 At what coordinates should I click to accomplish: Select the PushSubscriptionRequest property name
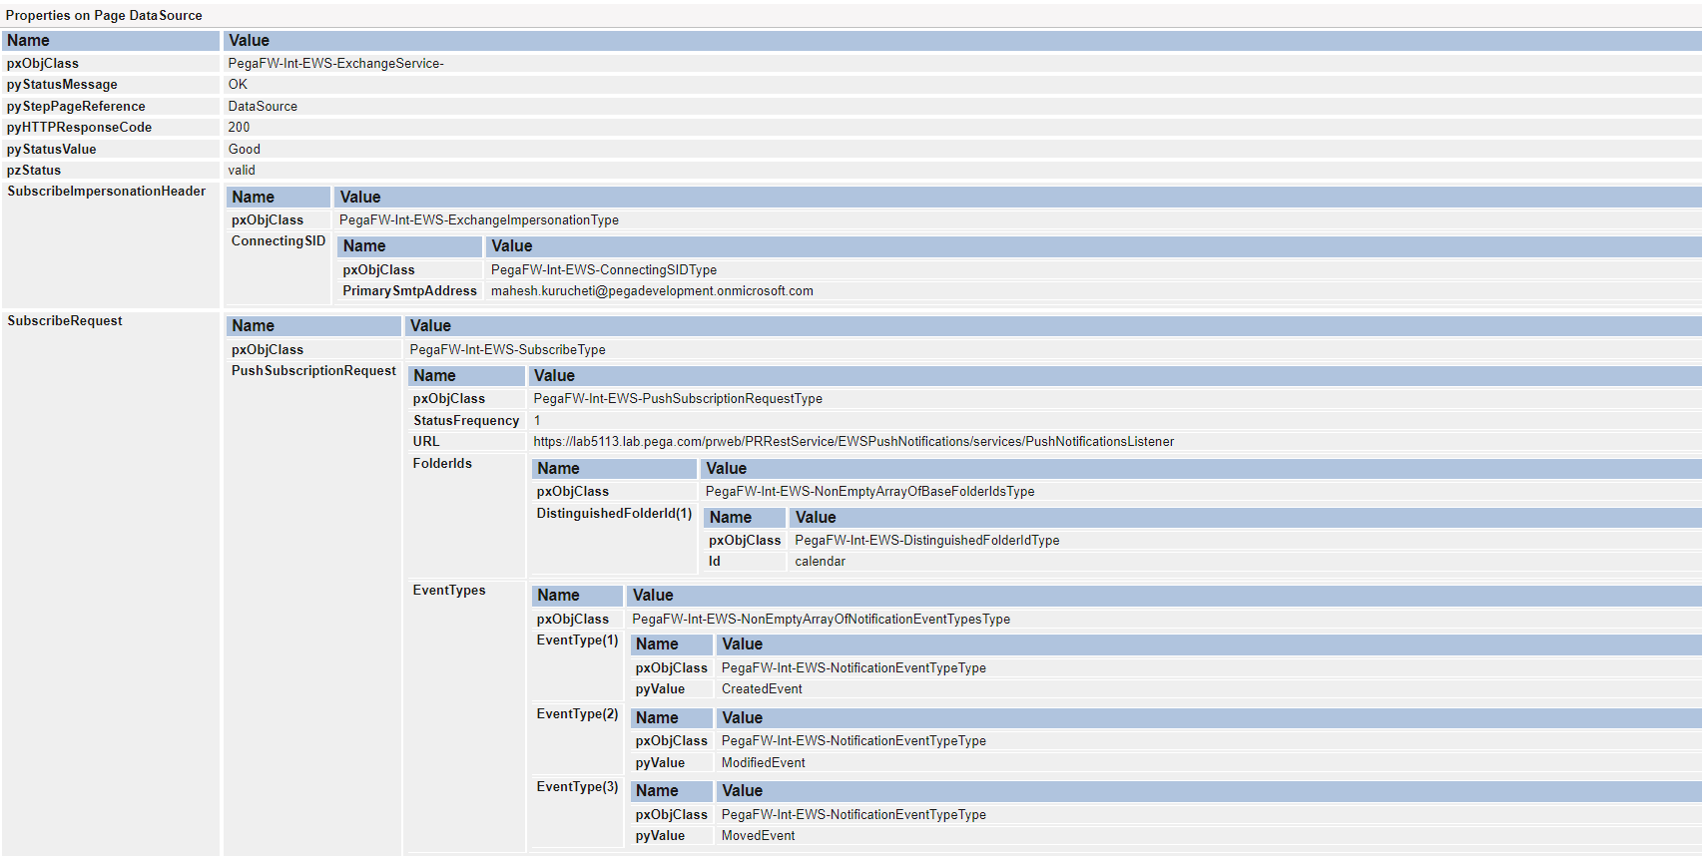(x=313, y=371)
